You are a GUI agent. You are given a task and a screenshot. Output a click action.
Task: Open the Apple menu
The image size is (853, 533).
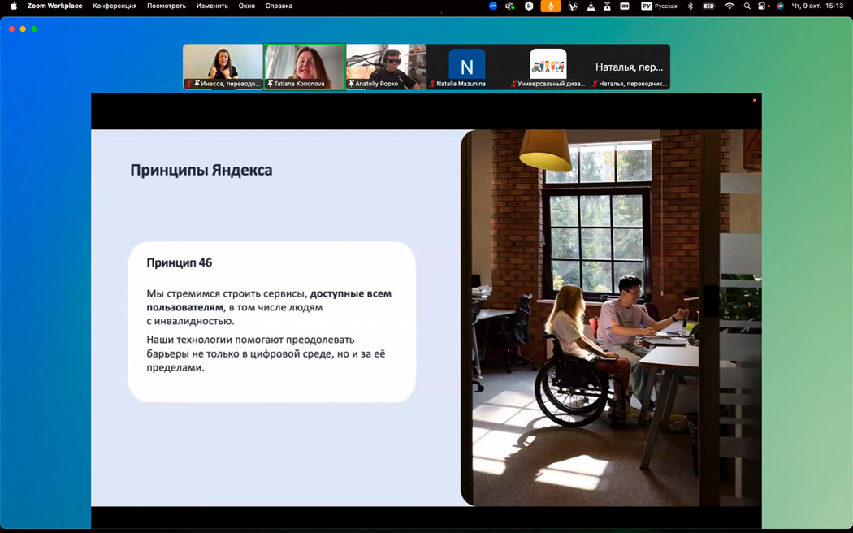(13, 6)
